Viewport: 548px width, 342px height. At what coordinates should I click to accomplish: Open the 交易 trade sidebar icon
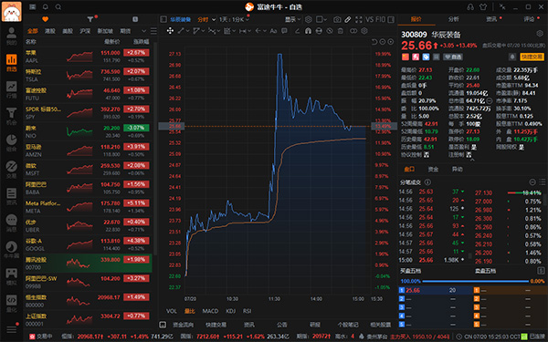point(11,170)
